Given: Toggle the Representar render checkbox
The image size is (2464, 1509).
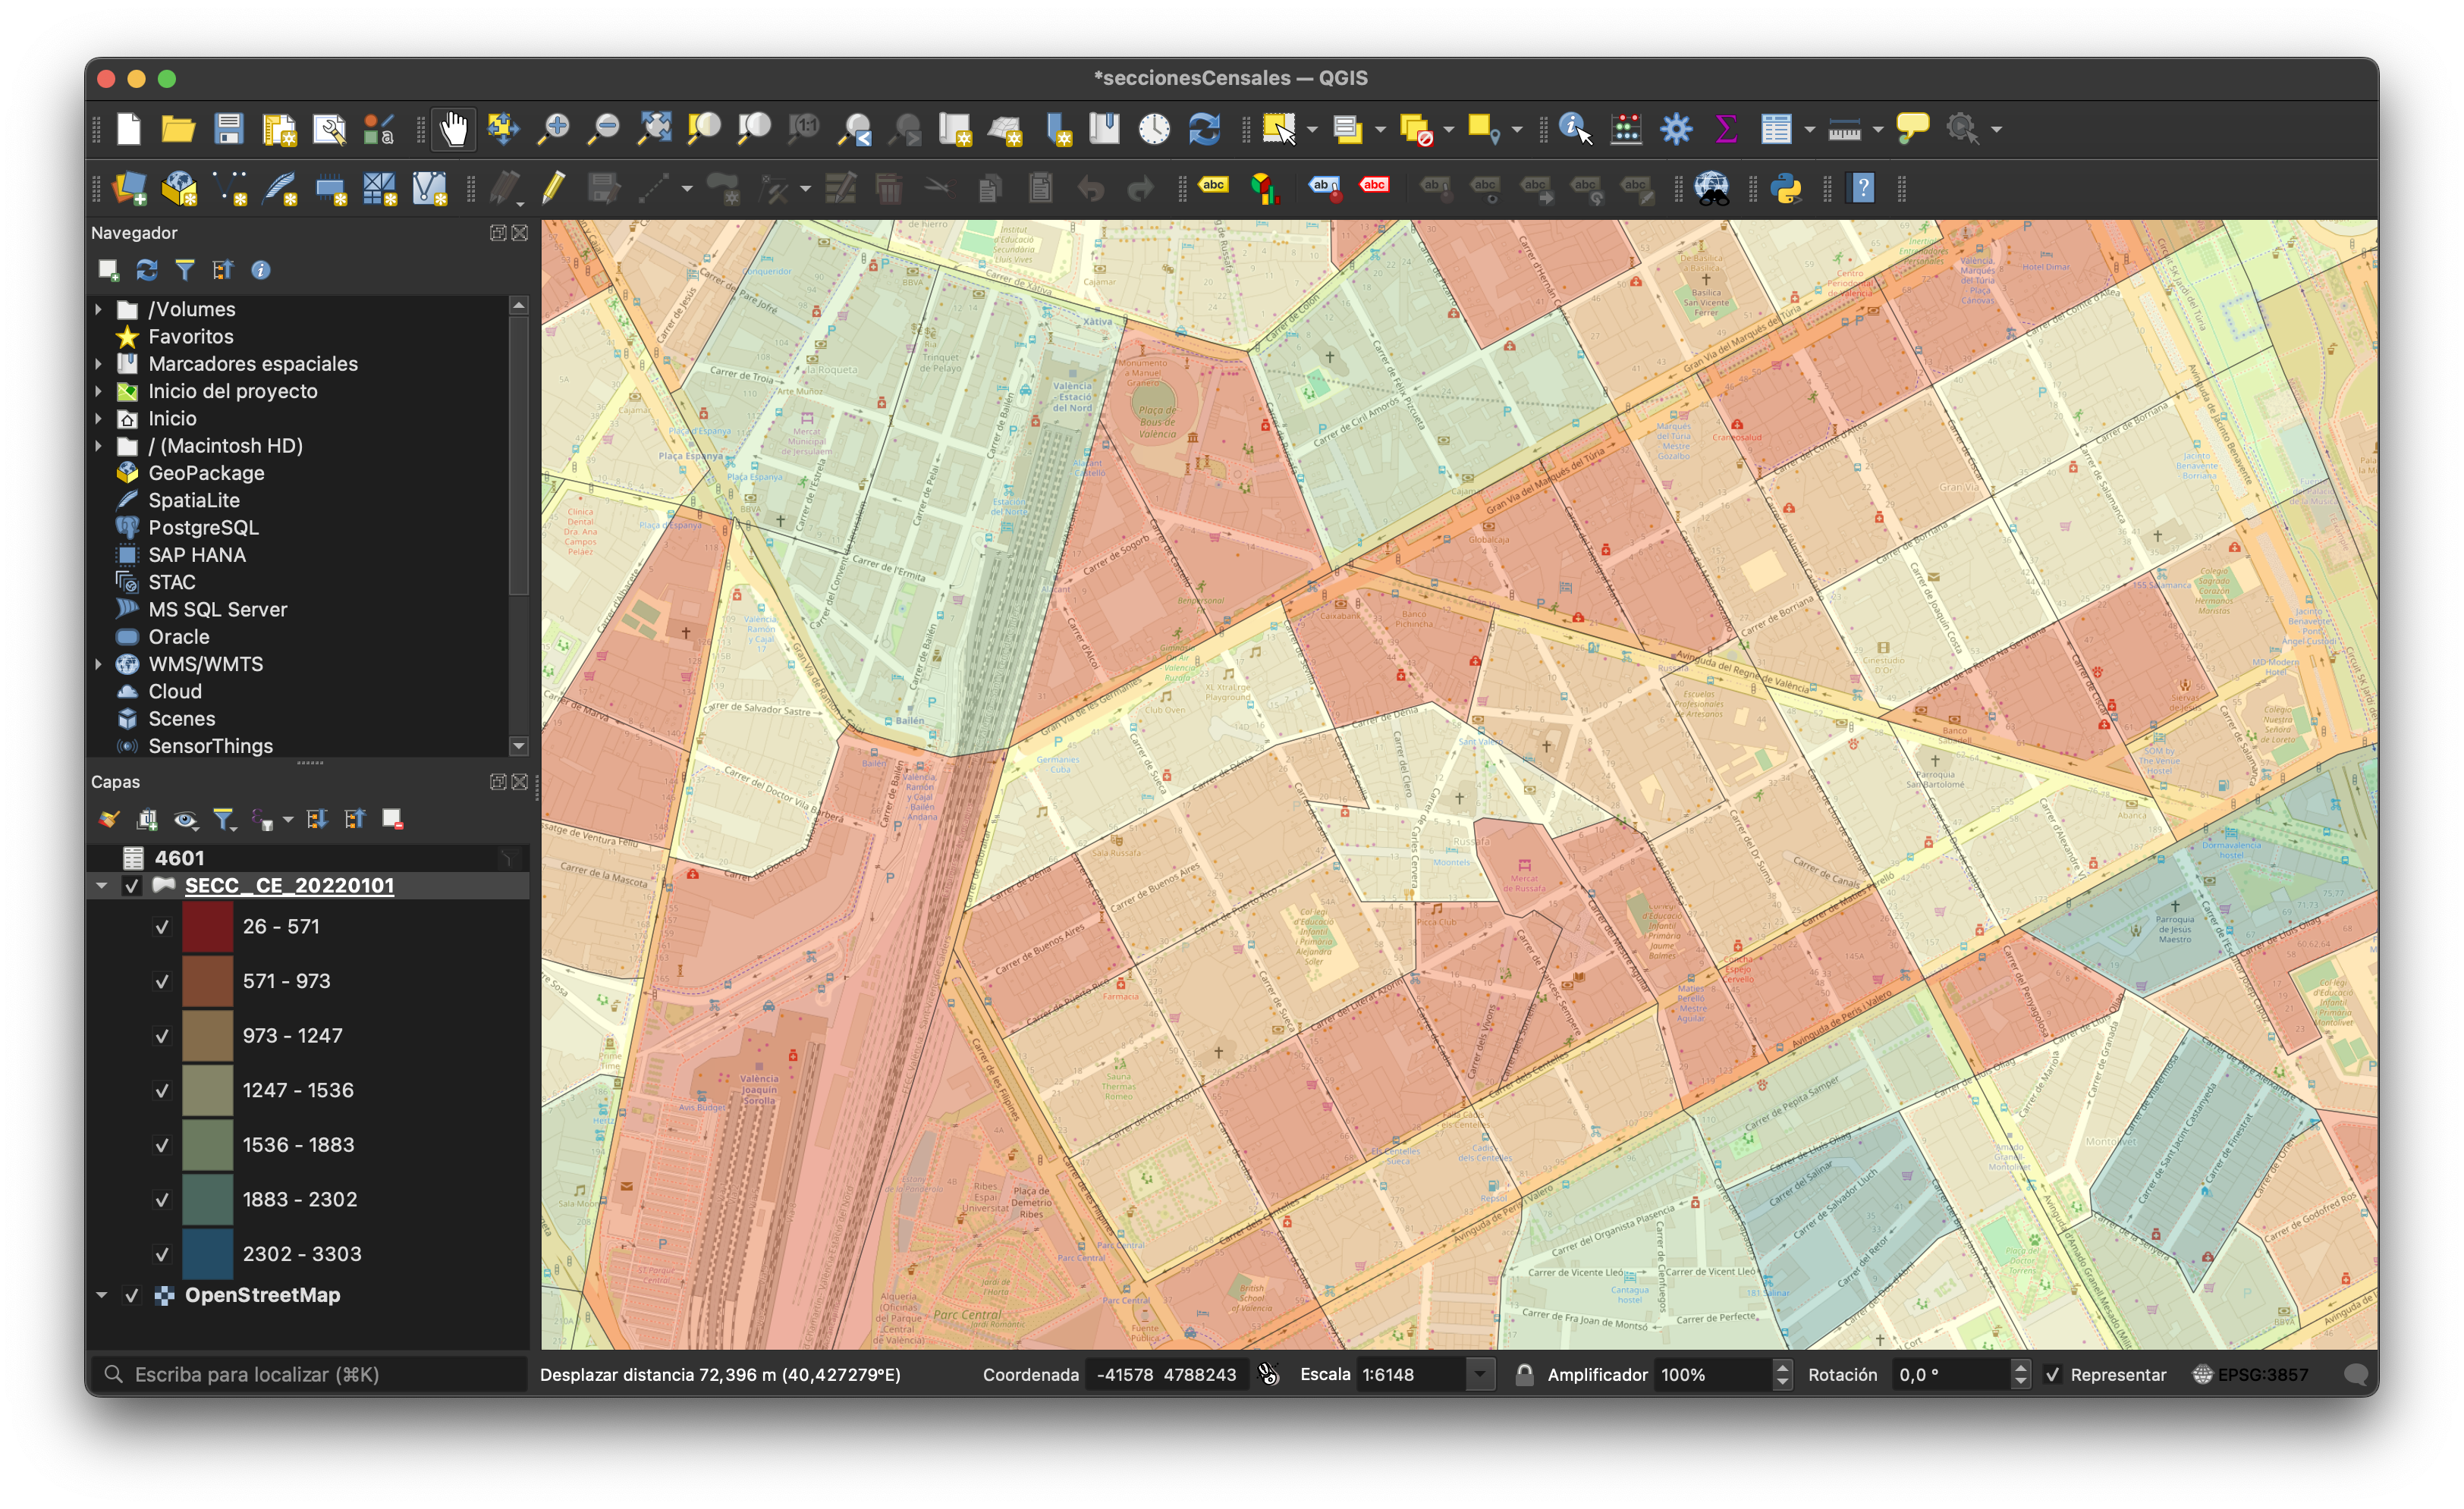Looking at the screenshot, I should 2053,1375.
